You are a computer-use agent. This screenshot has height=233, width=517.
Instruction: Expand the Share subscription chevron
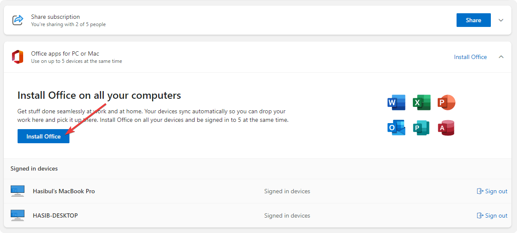[x=501, y=20]
